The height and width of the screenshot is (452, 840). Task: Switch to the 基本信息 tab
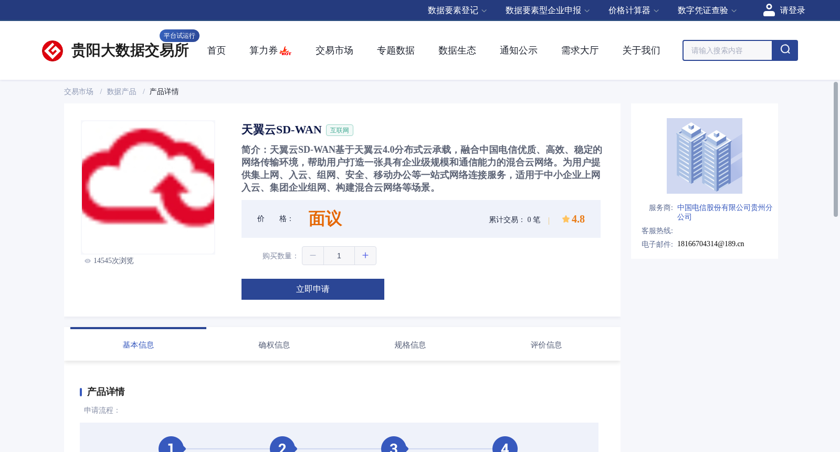(138, 345)
